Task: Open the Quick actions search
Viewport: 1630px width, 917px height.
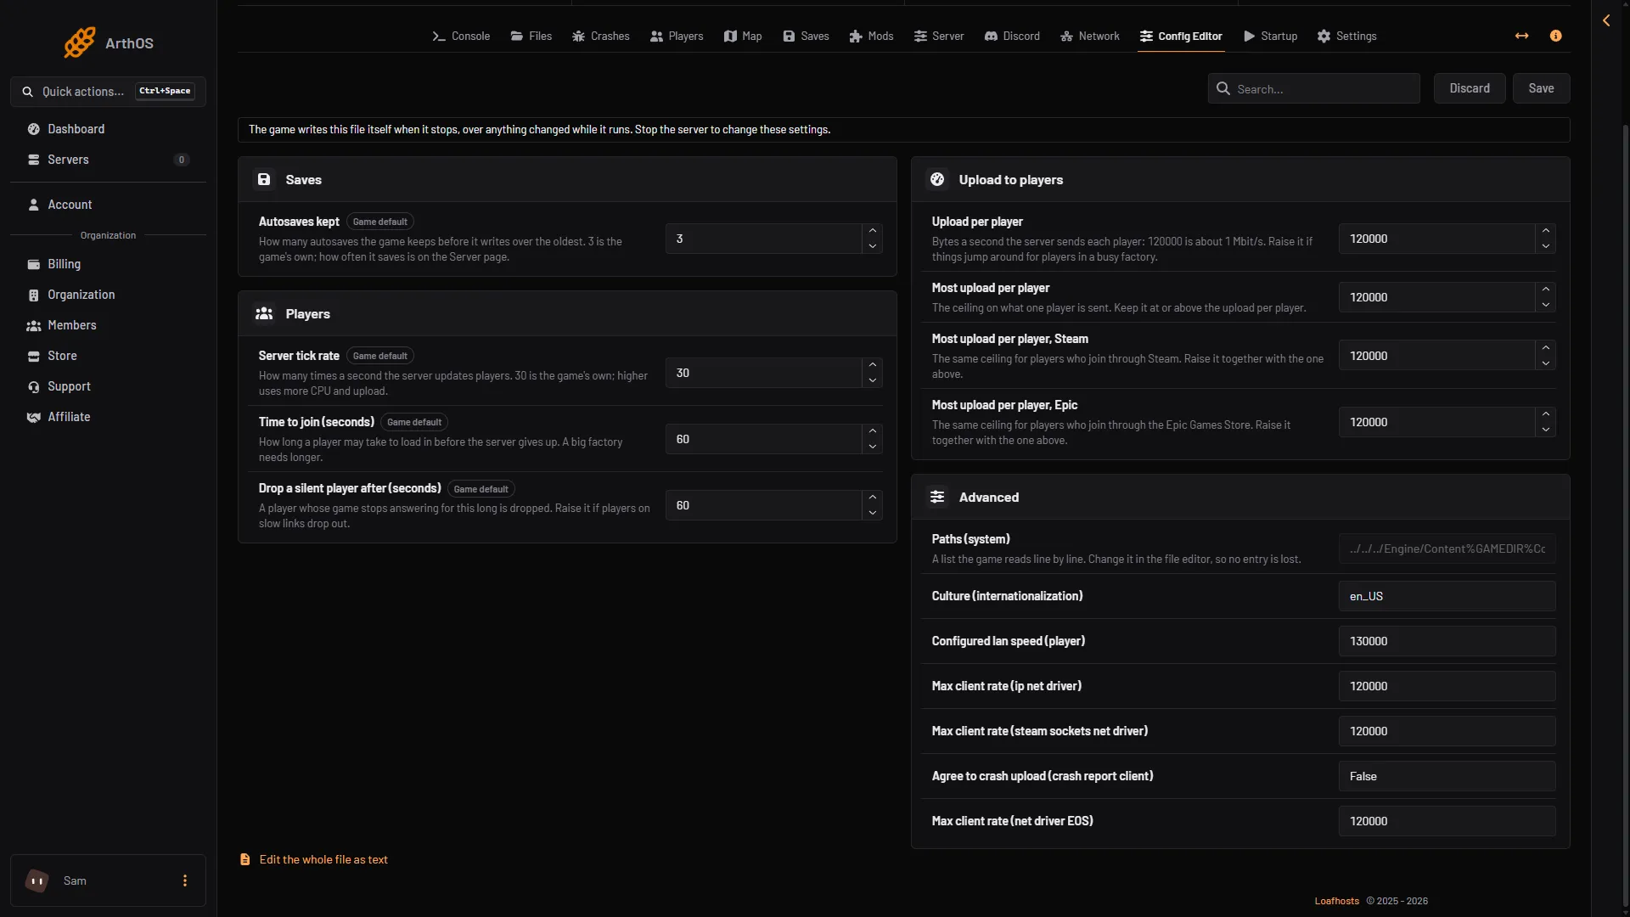Action: point(108,91)
